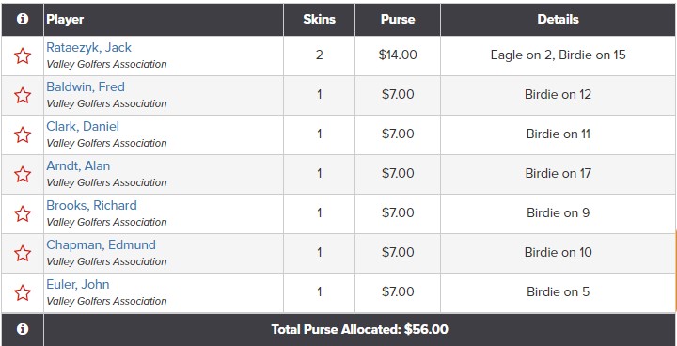This screenshot has width=677, height=346.
Task: Open Baldwin, Fred player profile
Action: click(86, 86)
